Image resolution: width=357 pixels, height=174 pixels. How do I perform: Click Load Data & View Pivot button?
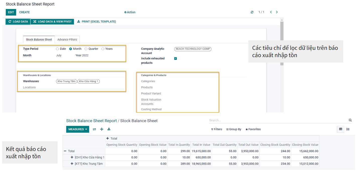point(53,22)
